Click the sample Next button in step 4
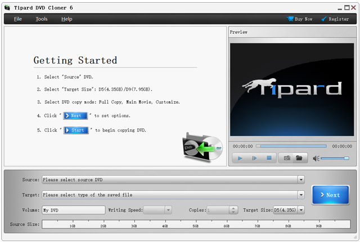360x242 pixels. (75, 116)
